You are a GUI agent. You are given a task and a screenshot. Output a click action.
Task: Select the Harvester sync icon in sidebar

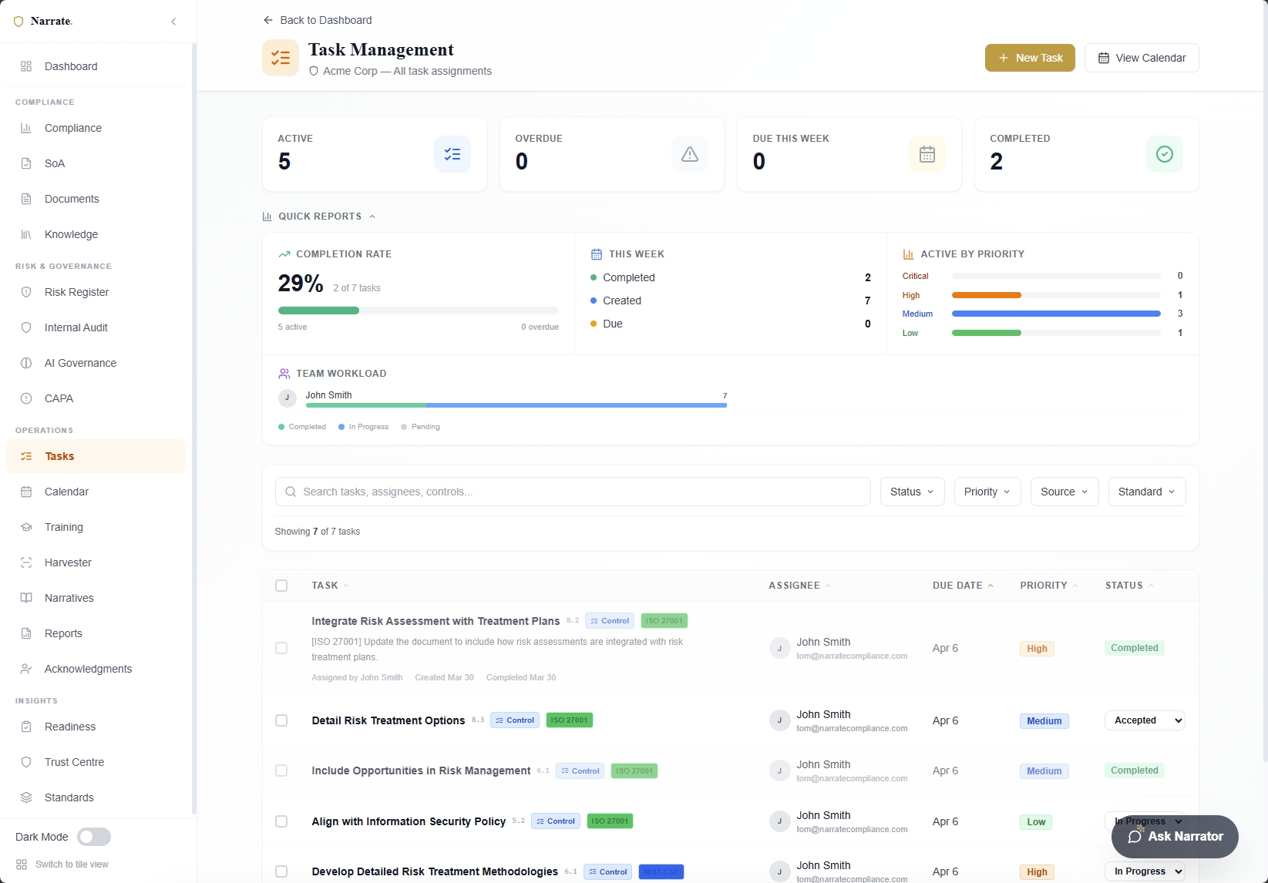pos(25,562)
